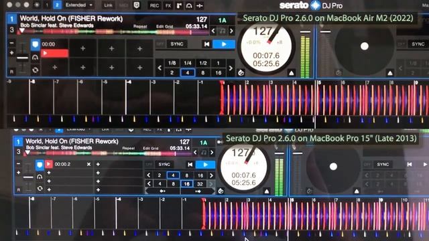Viewport: 429px width, 241px height.
Task: Open the Sampler panel icon in top toolbar
Action: (x=179, y=5)
